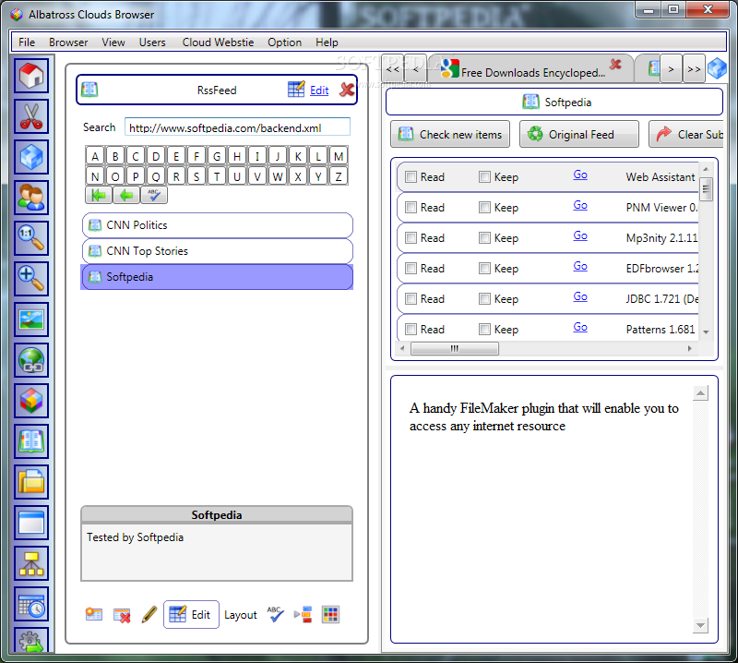The width and height of the screenshot is (738, 663).
Task: Click Check new items button
Action: point(450,134)
